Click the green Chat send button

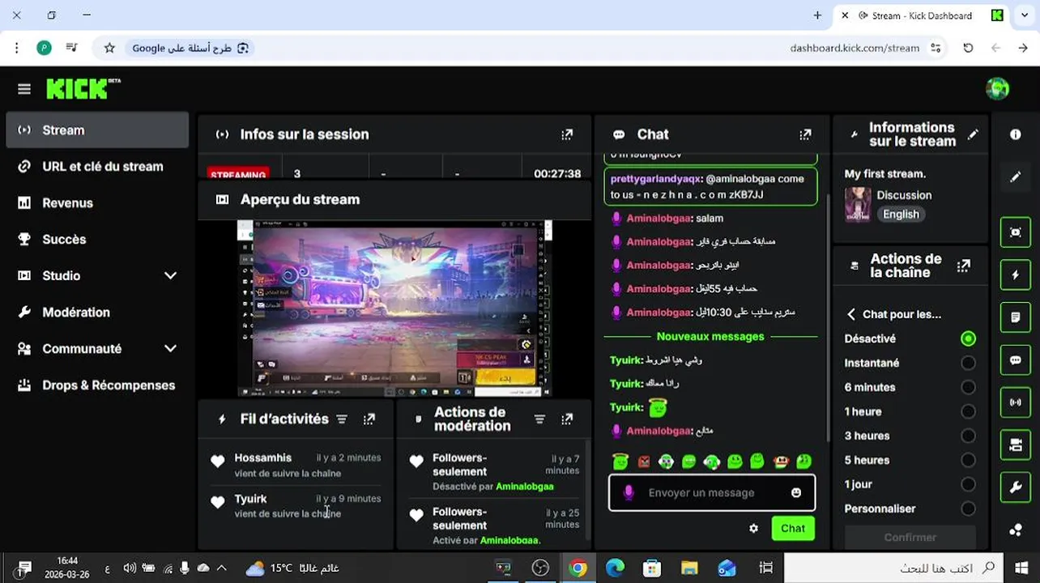pos(793,528)
